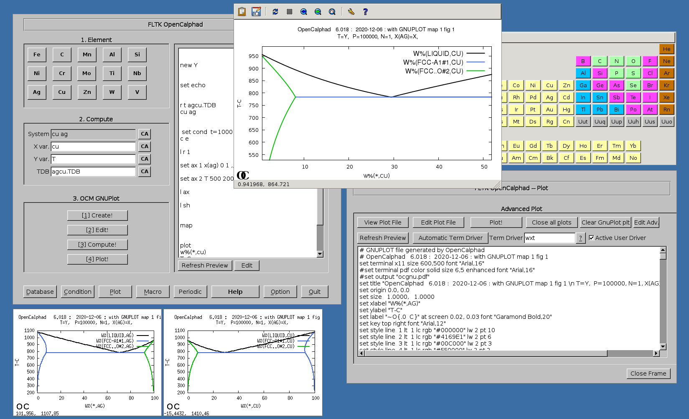
Task: Click the [3] Compute! button
Action: tap(97, 245)
